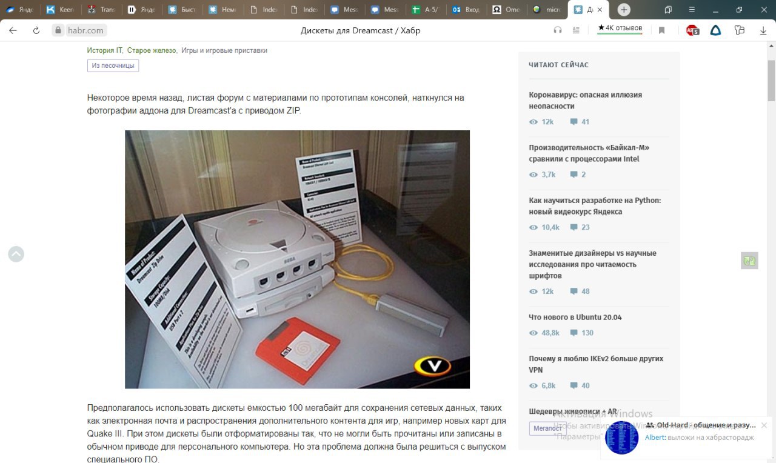Open comments icon with 2 under Байкал-М
This screenshot has height=463, width=776.
click(574, 175)
